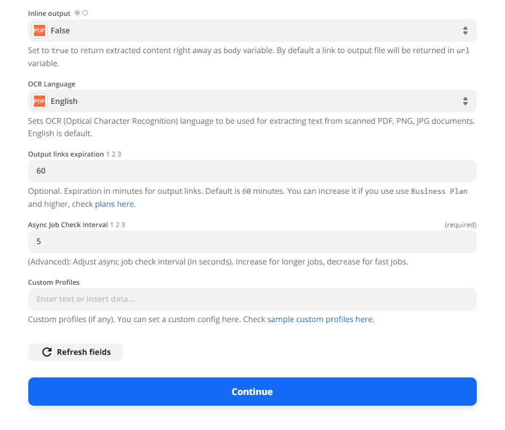Follow the "sample custom profiles here" link
Viewport: 505px width, 430px height.
[320, 319]
